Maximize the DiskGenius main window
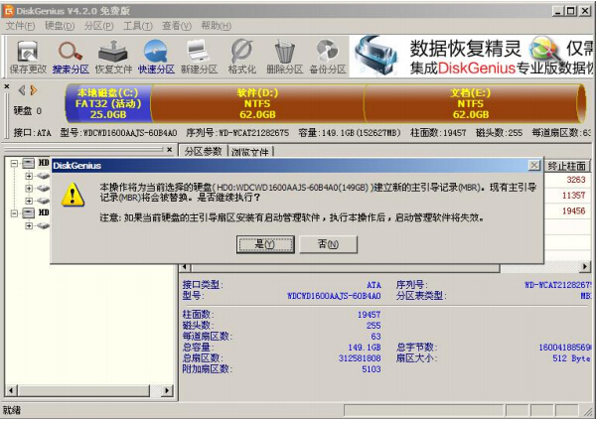The height and width of the screenshot is (421, 598). click(570, 11)
